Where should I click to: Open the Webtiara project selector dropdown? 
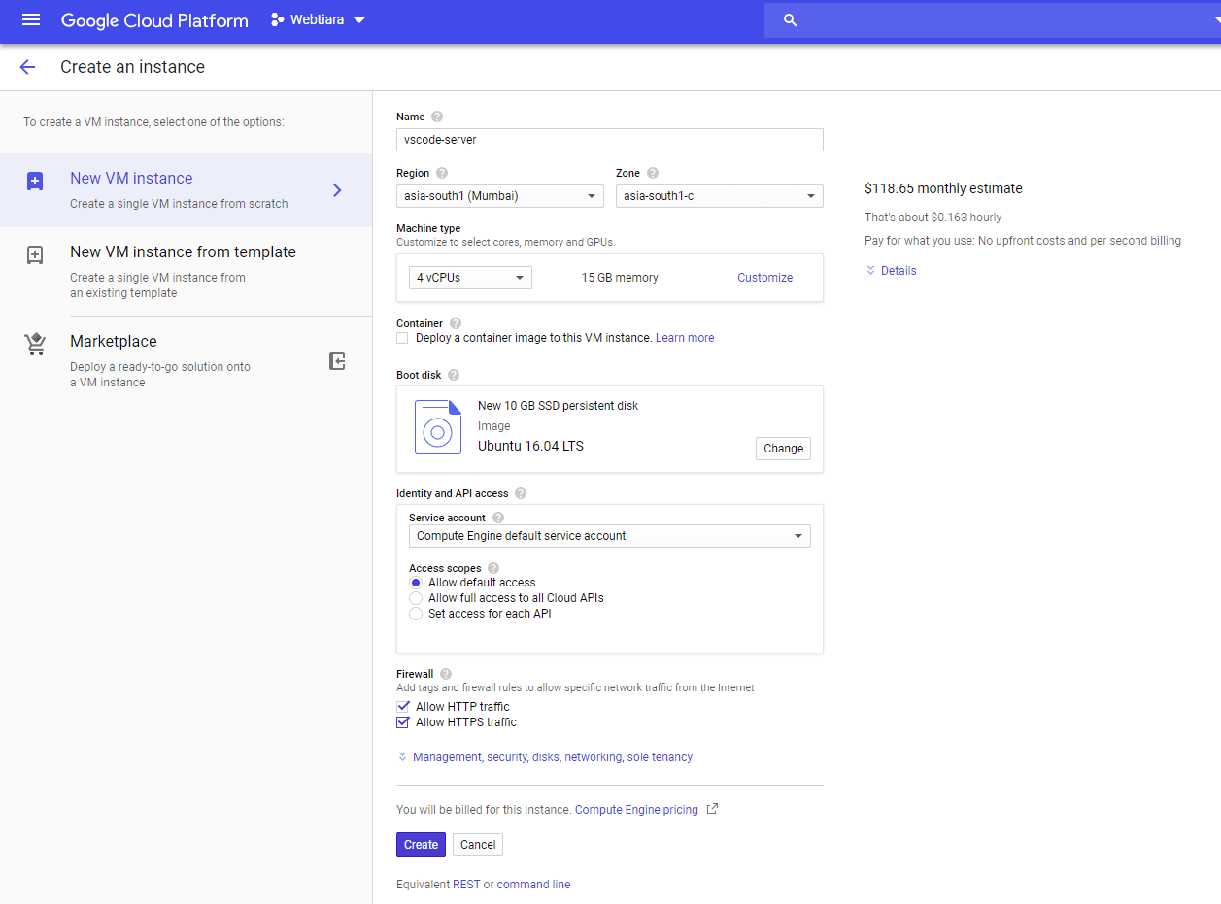319,19
